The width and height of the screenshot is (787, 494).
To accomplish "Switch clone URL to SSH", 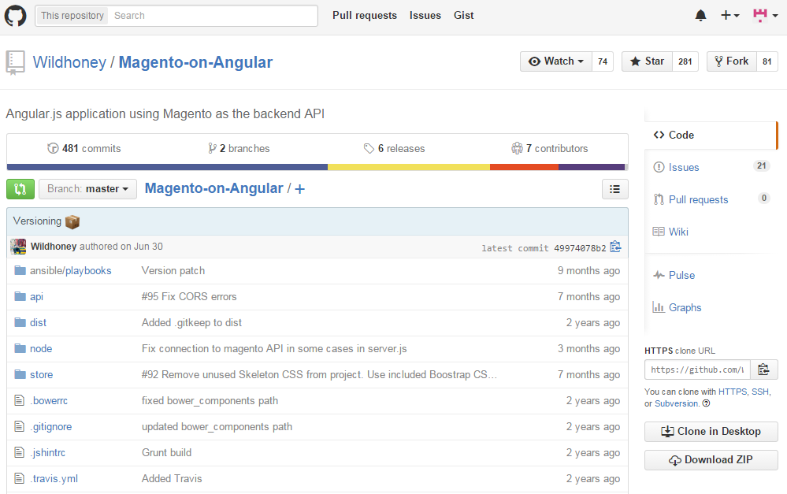I will 760,392.
